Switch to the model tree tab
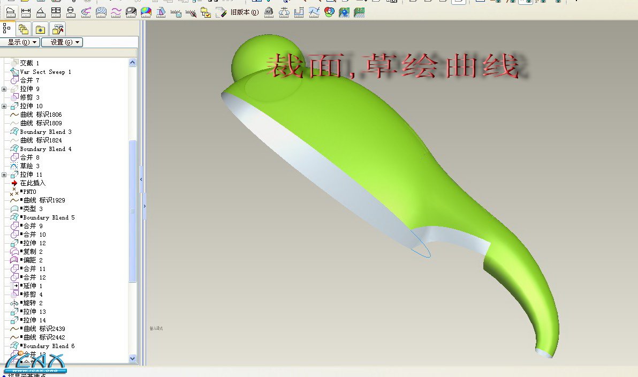 (x=7, y=28)
